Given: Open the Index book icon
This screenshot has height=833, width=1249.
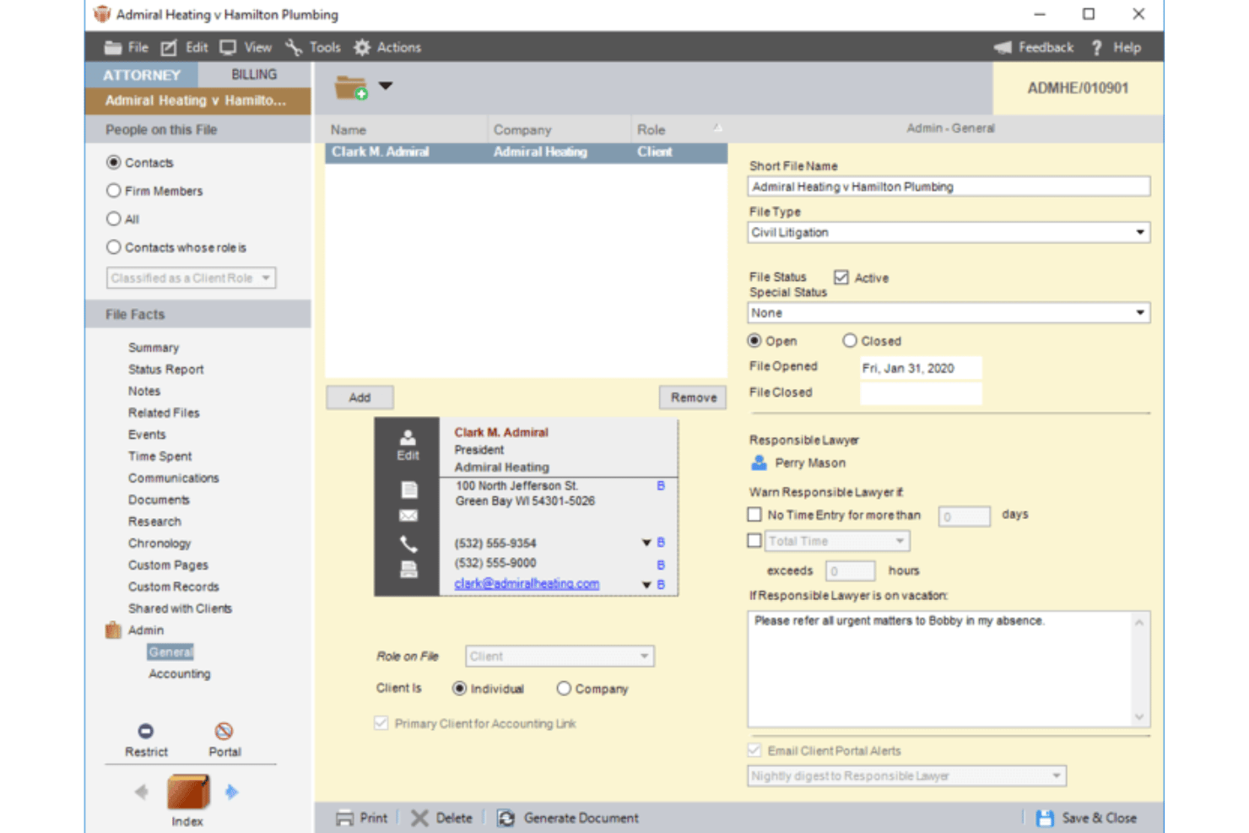Looking at the screenshot, I should tap(187, 792).
